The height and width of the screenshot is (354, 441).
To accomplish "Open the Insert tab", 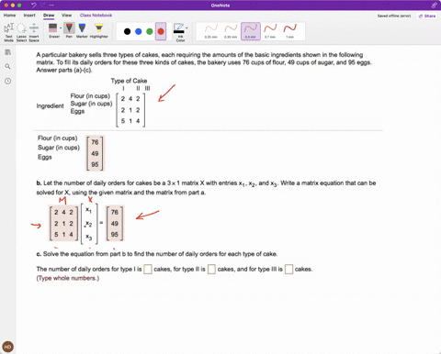I will click(29, 15).
